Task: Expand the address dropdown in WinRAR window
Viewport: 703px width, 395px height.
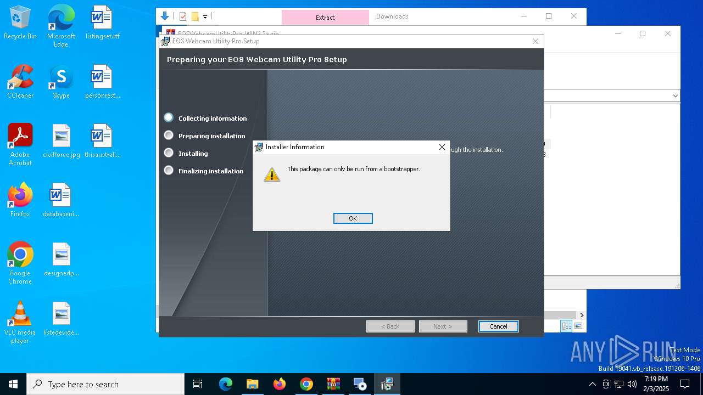Action: click(x=675, y=95)
